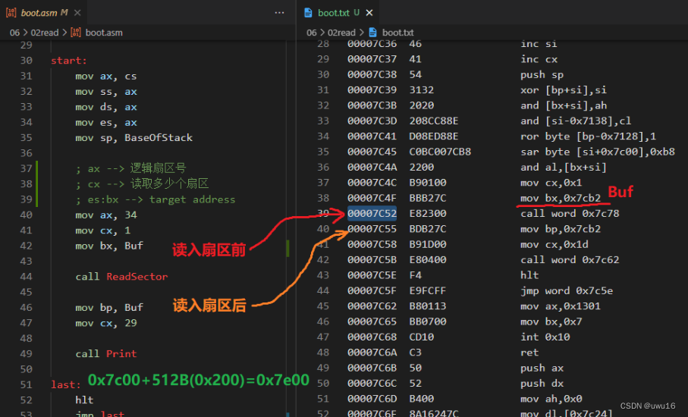688x417 pixels.
Task: Click line 'mov cx, 29' in boot.asm
Action: (x=105, y=323)
